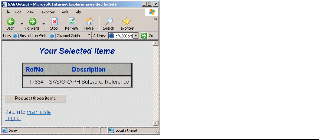Click the Back navigation icon
The height and width of the screenshot is (140, 319).
(10, 22)
